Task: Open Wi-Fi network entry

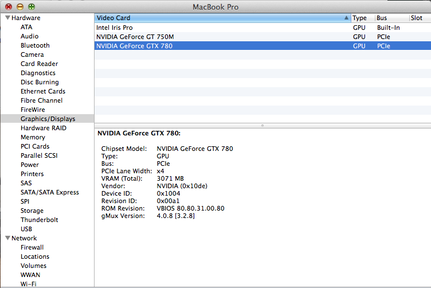Action: [x=28, y=284]
